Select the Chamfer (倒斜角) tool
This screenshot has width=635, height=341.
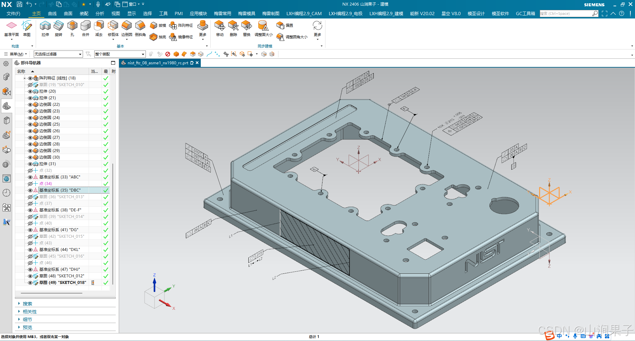point(140,28)
